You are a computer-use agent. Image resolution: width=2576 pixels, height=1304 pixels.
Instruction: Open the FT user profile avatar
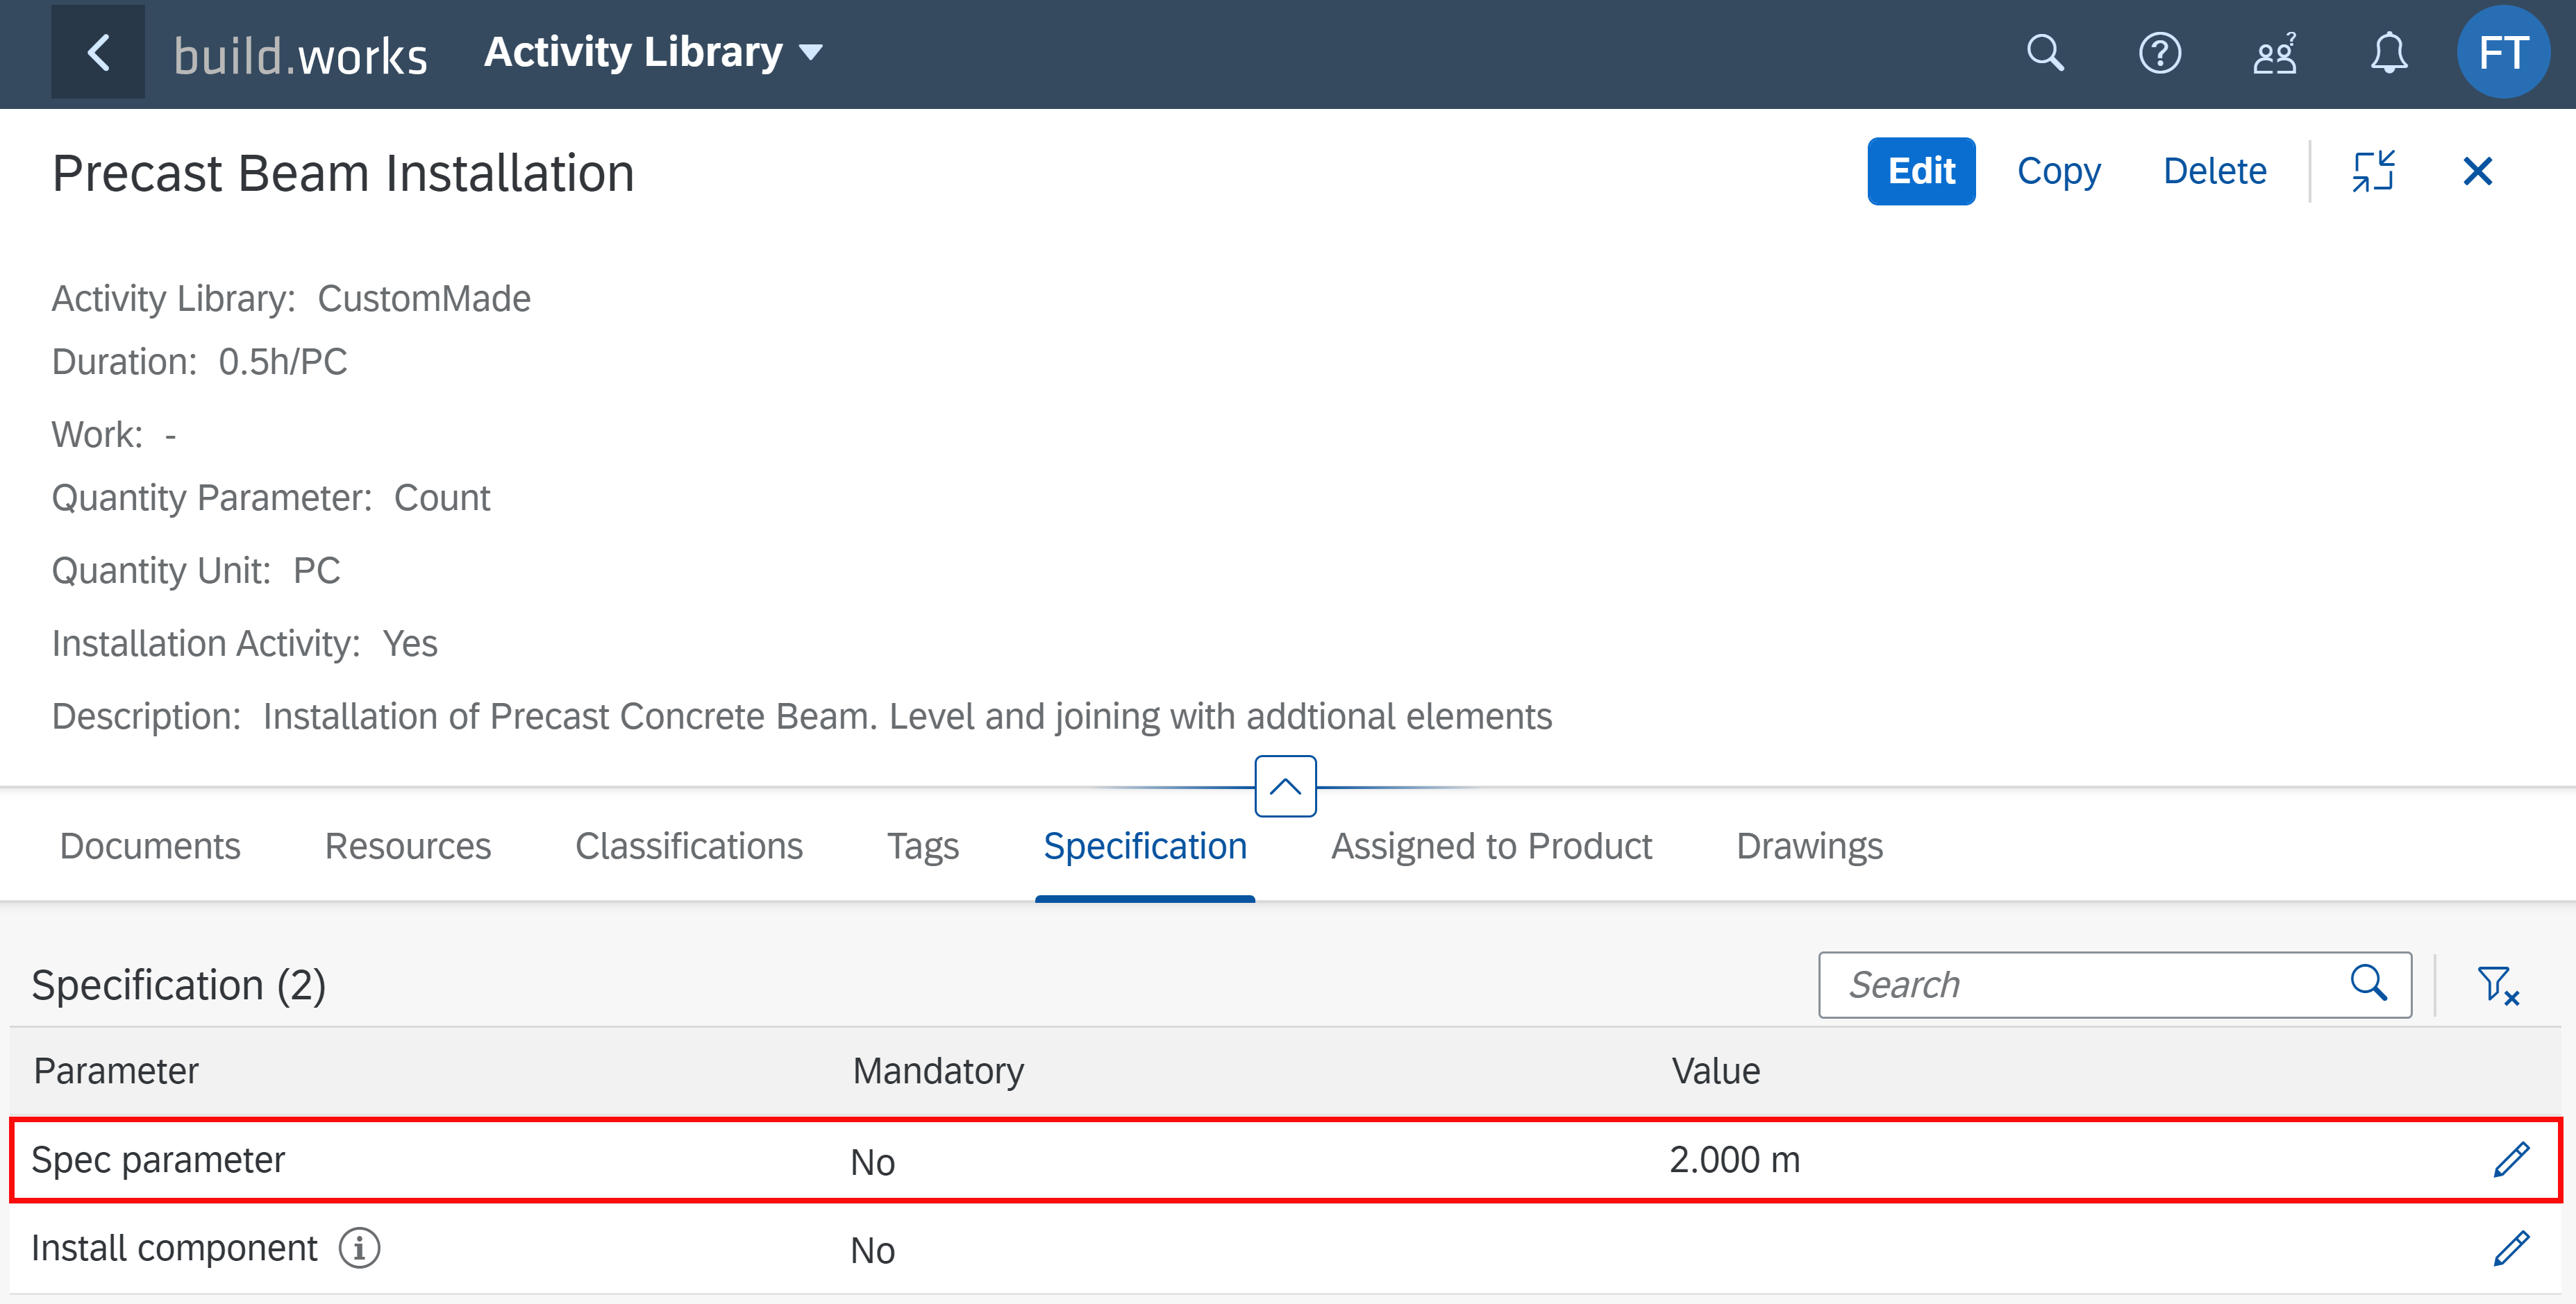[2503, 53]
